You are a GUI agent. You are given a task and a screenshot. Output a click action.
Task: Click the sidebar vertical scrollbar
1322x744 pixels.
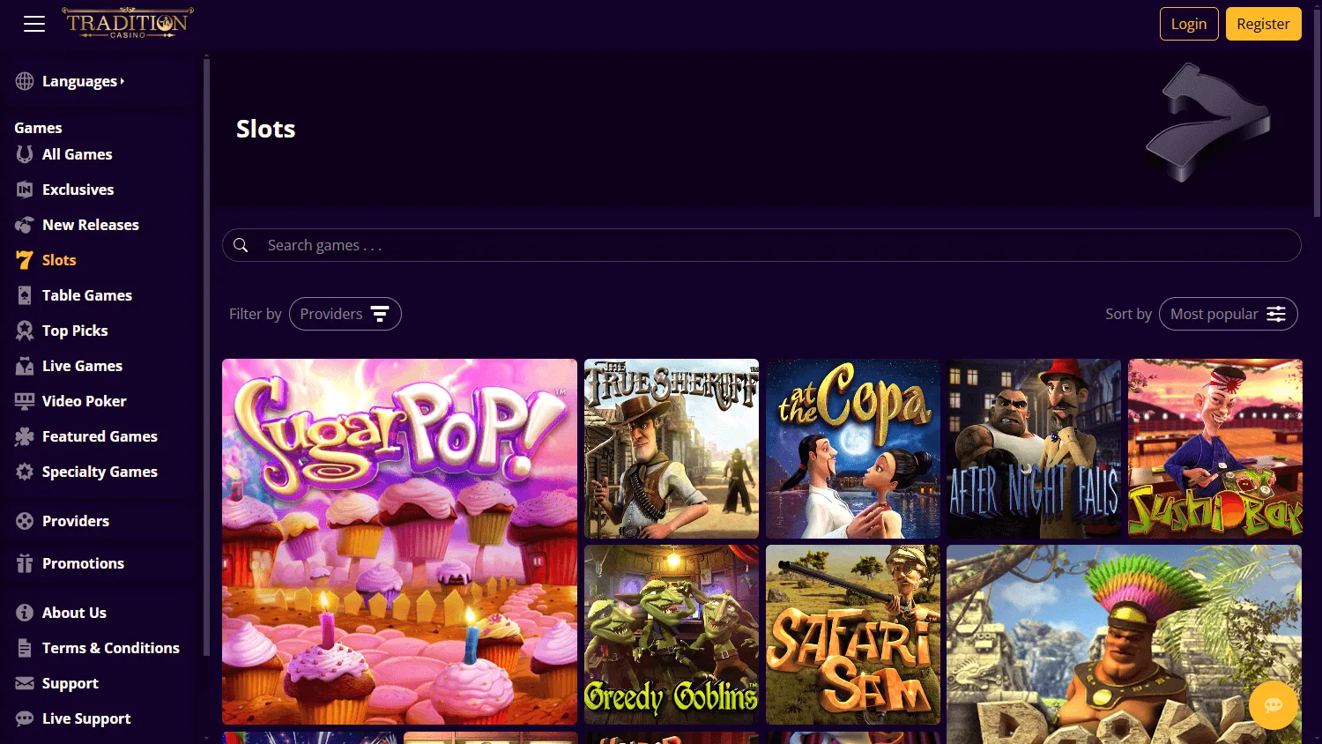tap(206, 357)
